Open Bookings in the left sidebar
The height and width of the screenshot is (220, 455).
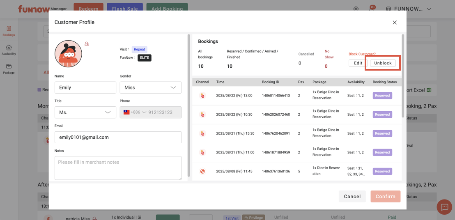9,31
